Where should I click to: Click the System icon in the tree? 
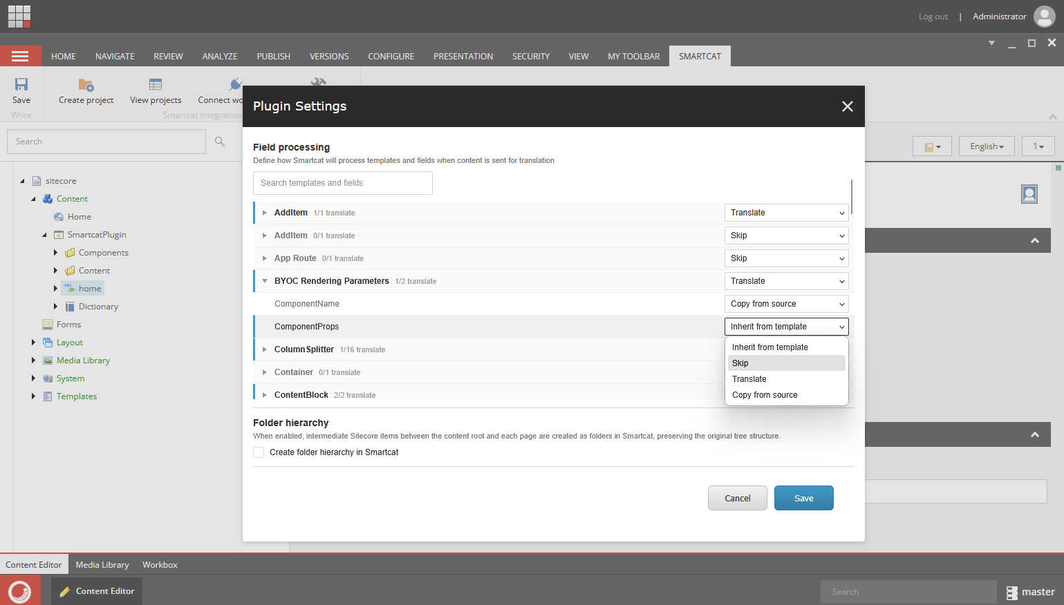pos(48,378)
